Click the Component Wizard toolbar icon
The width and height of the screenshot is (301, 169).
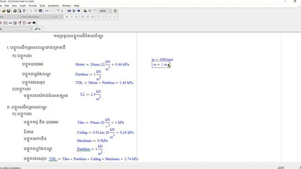(x=90, y=11)
